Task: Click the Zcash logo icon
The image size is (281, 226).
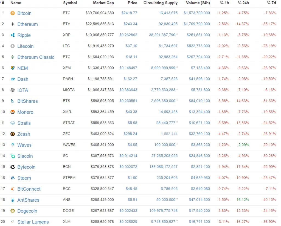Action: click(x=13, y=134)
